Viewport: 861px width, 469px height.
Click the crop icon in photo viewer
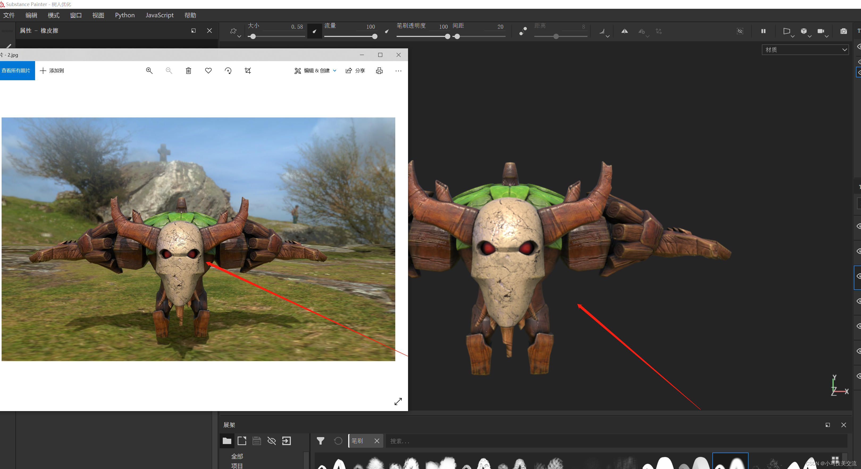coord(248,70)
